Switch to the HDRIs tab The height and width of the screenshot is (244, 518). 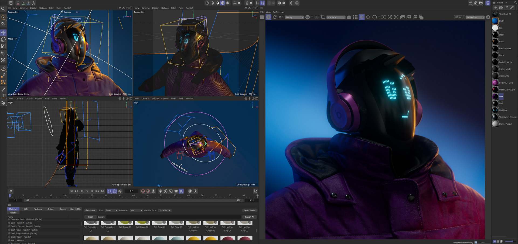tap(26, 209)
